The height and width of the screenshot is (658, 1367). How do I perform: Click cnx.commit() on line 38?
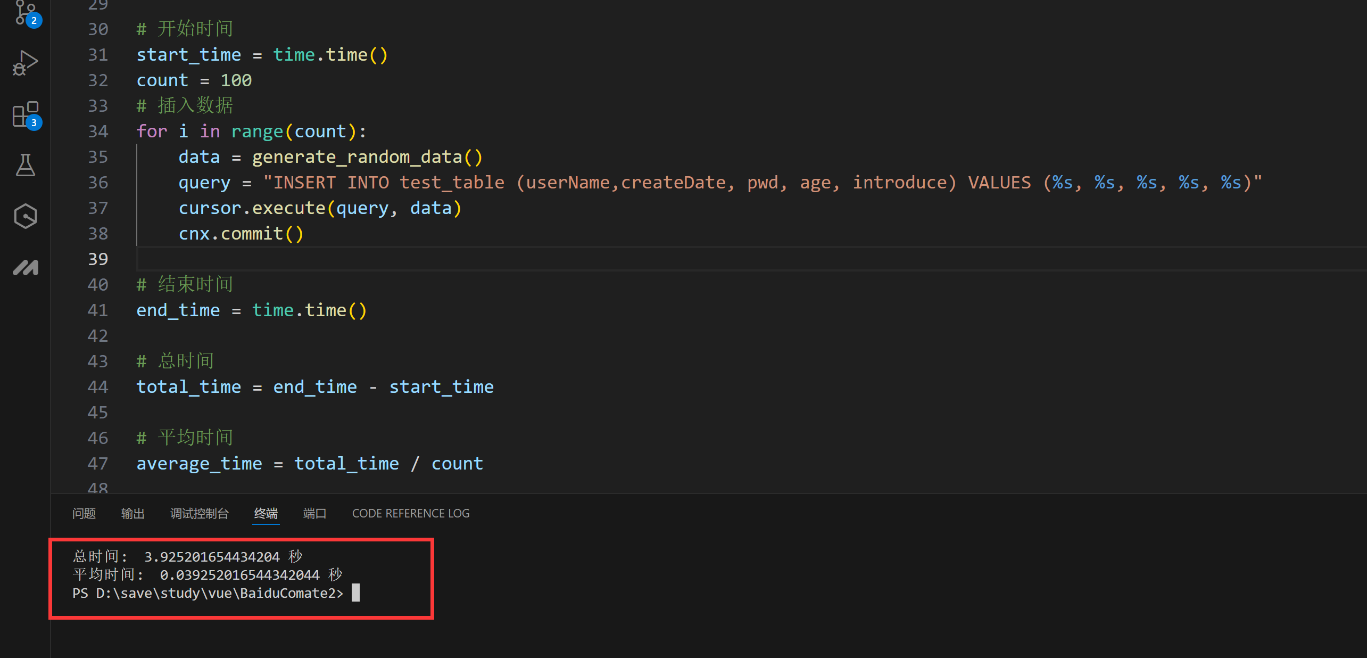pyautogui.click(x=241, y=234)
